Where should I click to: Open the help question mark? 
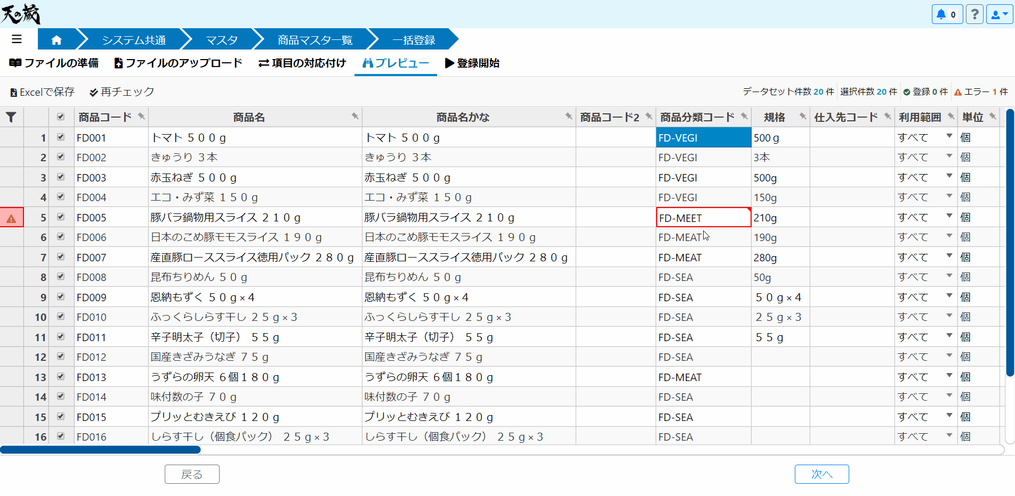coord(974,14)
